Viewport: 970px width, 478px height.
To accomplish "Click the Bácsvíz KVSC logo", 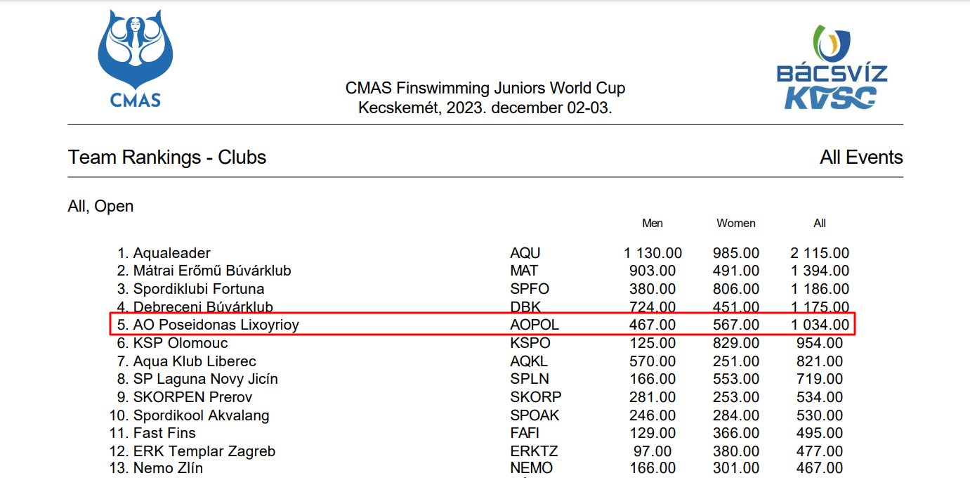I will 832,68.
